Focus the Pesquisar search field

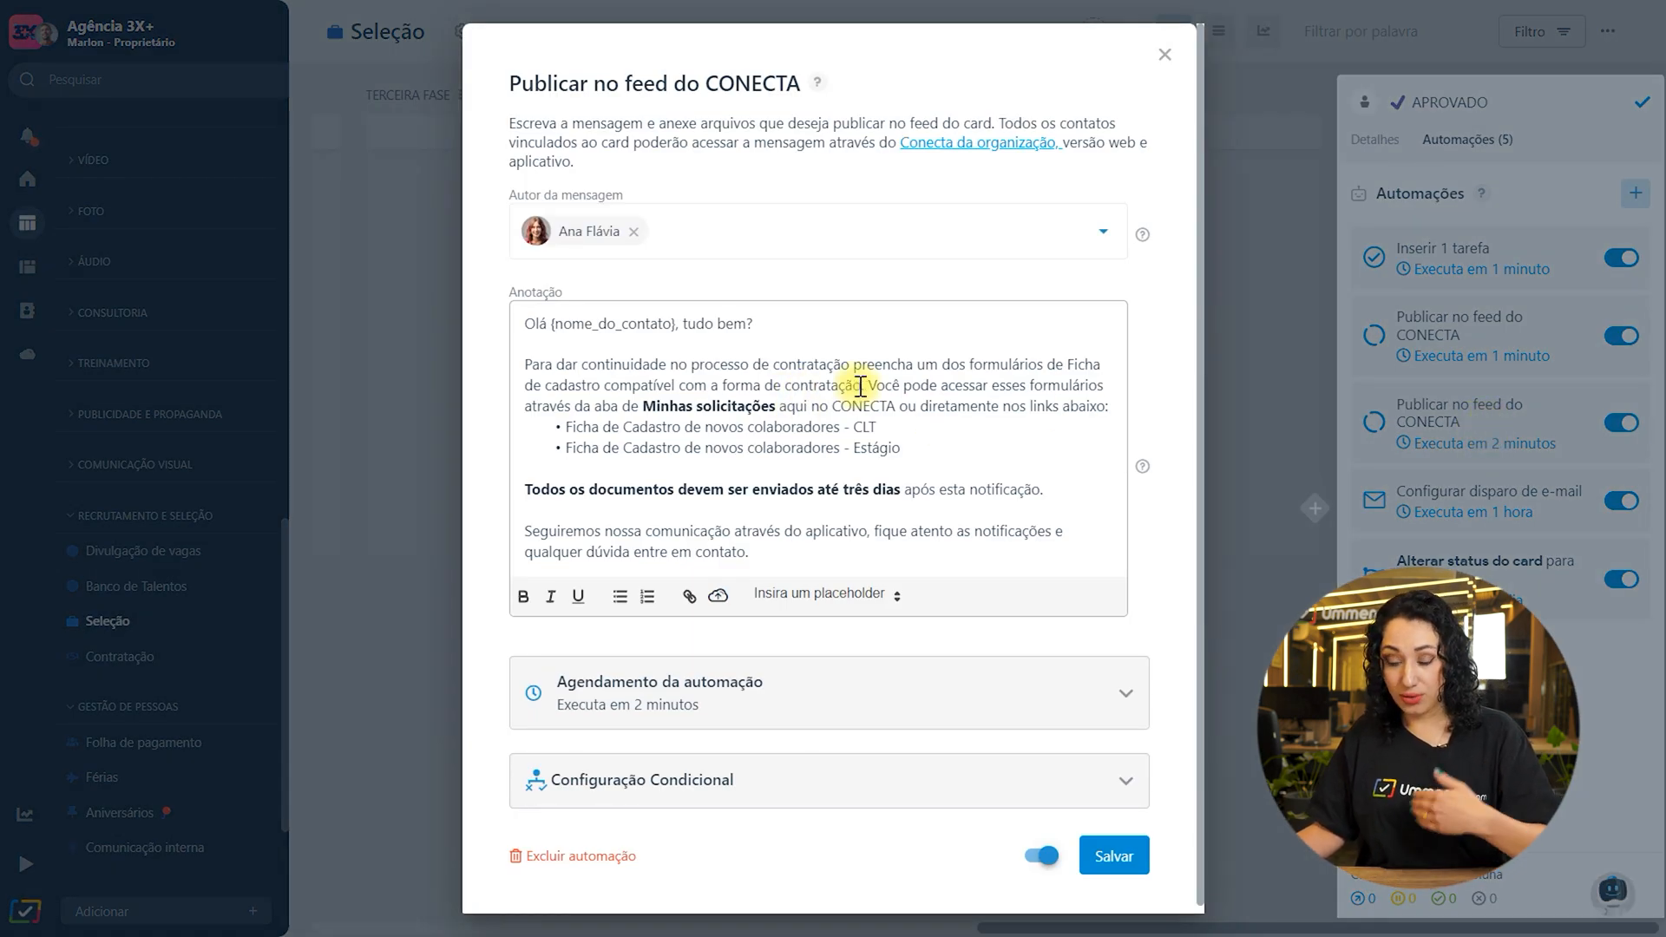click(148, 80)
